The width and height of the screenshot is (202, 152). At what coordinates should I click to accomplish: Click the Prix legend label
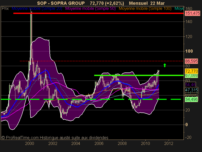(x=5, y=9)
